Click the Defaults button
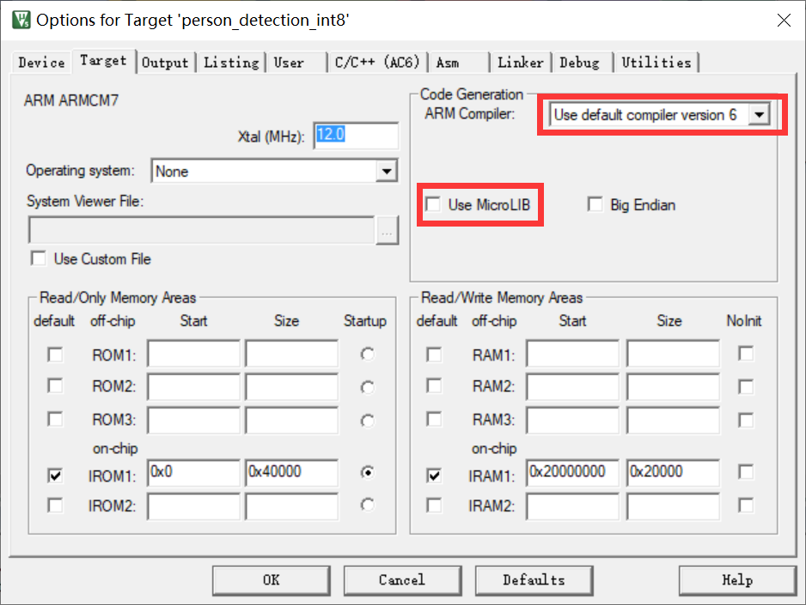The height and width of the screenshot is (605, 806). [x=534, y=580]
